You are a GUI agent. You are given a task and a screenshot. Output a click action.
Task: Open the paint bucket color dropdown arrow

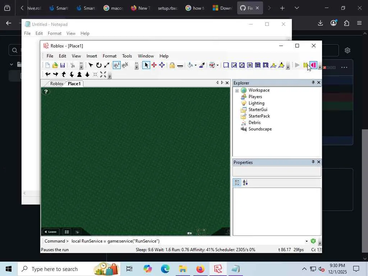pos(195,65)
